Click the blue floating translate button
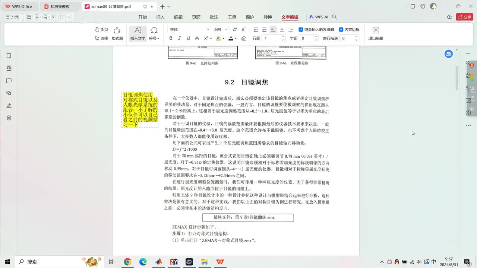Viewport: 477px width, 268px height. [449, 54]
